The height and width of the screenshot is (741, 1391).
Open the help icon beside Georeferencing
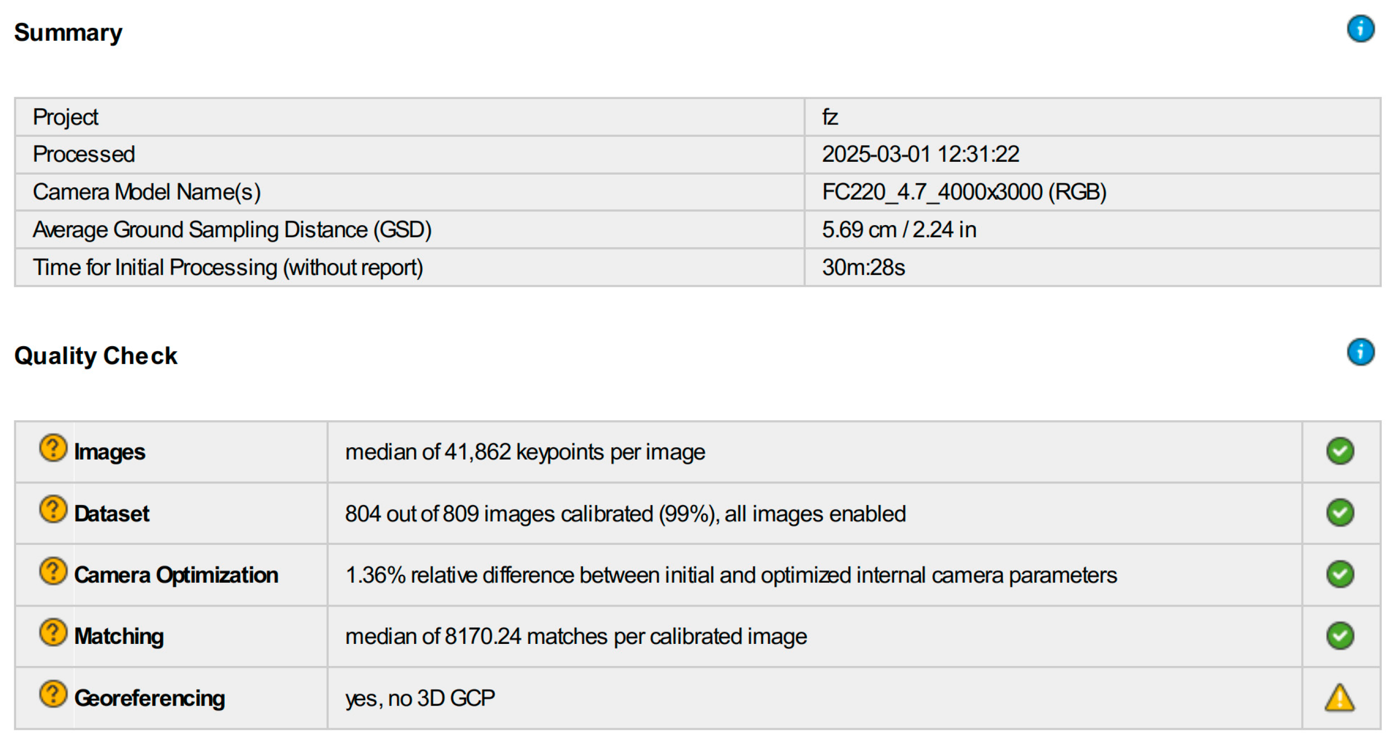53,694
